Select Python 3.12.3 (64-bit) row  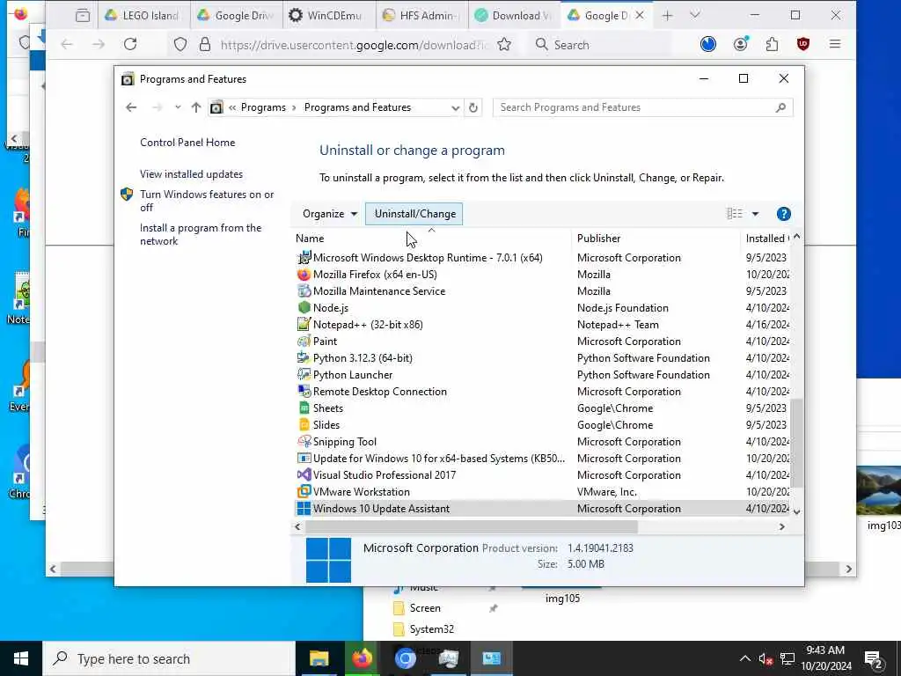click(542, 358)
